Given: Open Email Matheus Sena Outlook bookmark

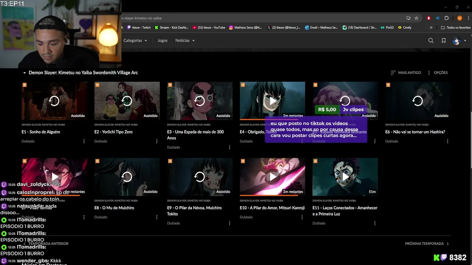Looking at the screenshot, I should 321,28.
